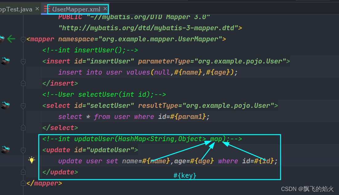
Task: Switch to the UserMapper.xml tab
Action: tap(76, 9)
